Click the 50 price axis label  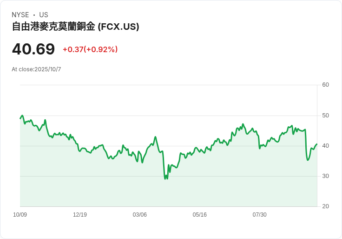point(325,116)
